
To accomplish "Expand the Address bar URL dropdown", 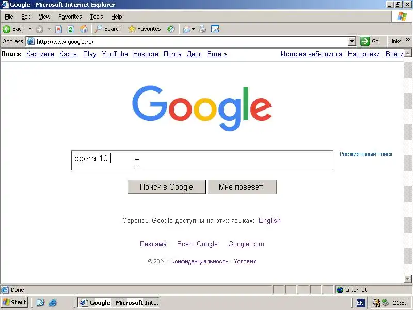I will pos(352,41).
